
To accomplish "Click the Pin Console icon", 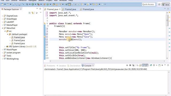I will pyautogui.click(x=151, y=65).
